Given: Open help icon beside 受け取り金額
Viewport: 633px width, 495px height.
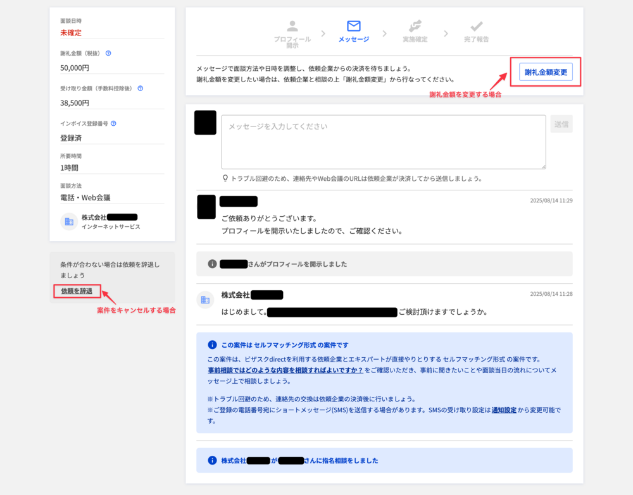Looking at the screenshot, I should pyautogui.click(x=140, y=89).
